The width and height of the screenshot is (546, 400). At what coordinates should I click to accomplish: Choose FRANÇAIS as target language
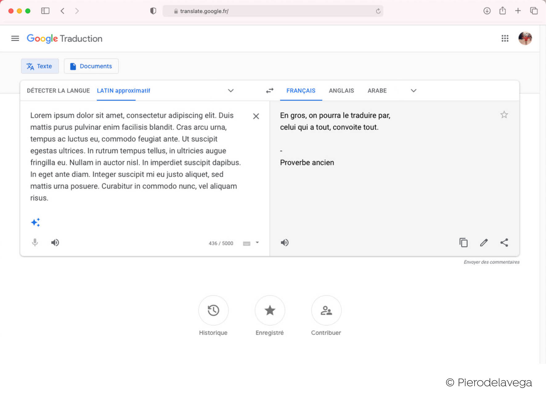301,91
